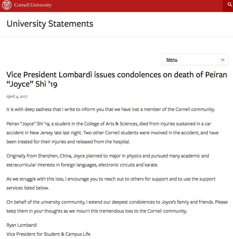Click the line starting 'Originally from Shenzhen, China'
The height and width of the screenshot is (239, 233).
click(108, 156)
